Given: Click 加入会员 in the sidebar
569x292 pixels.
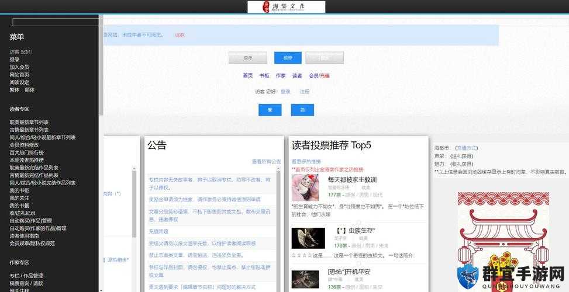Looking at the screenshot, I should point(19,67).
